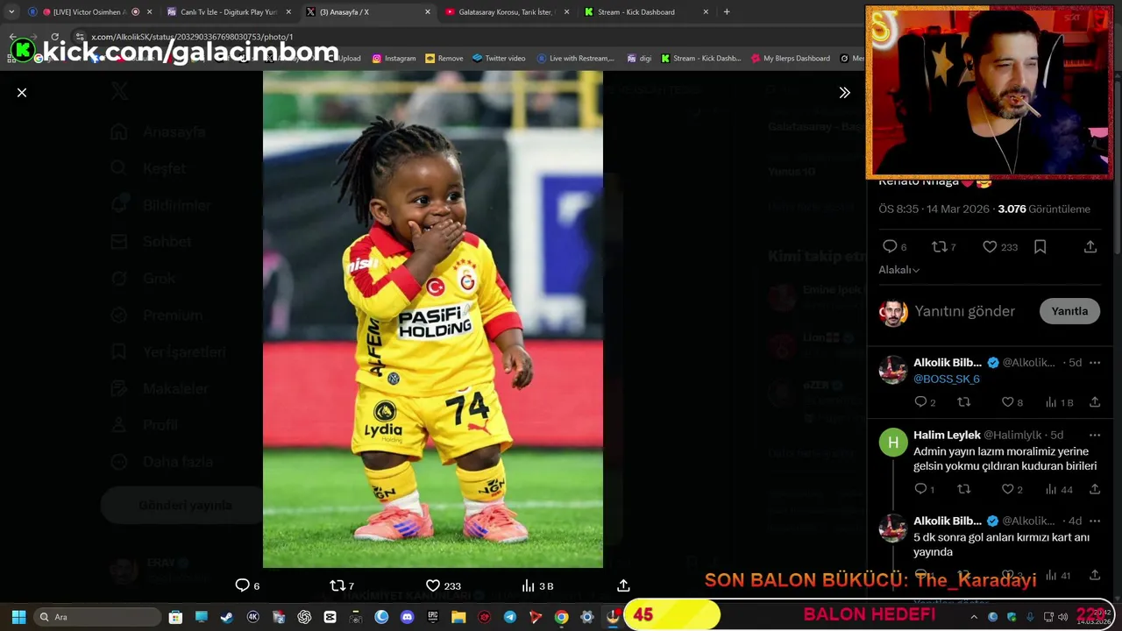Open Windows Start menu
This screenshot has height=631, width=1122.
tap(18, 617)
